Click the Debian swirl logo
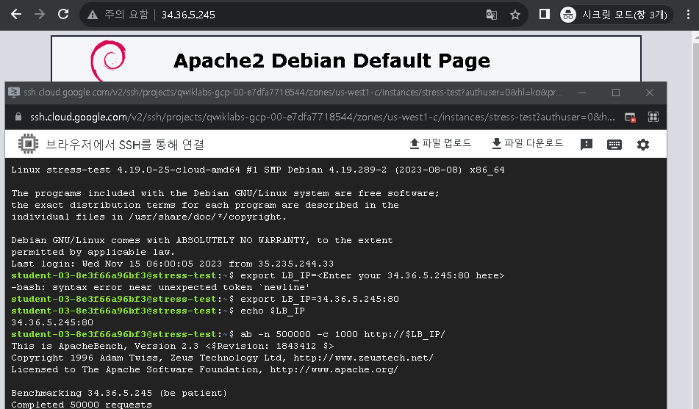This screenshot has width=699, height=409. click(108, 60)
